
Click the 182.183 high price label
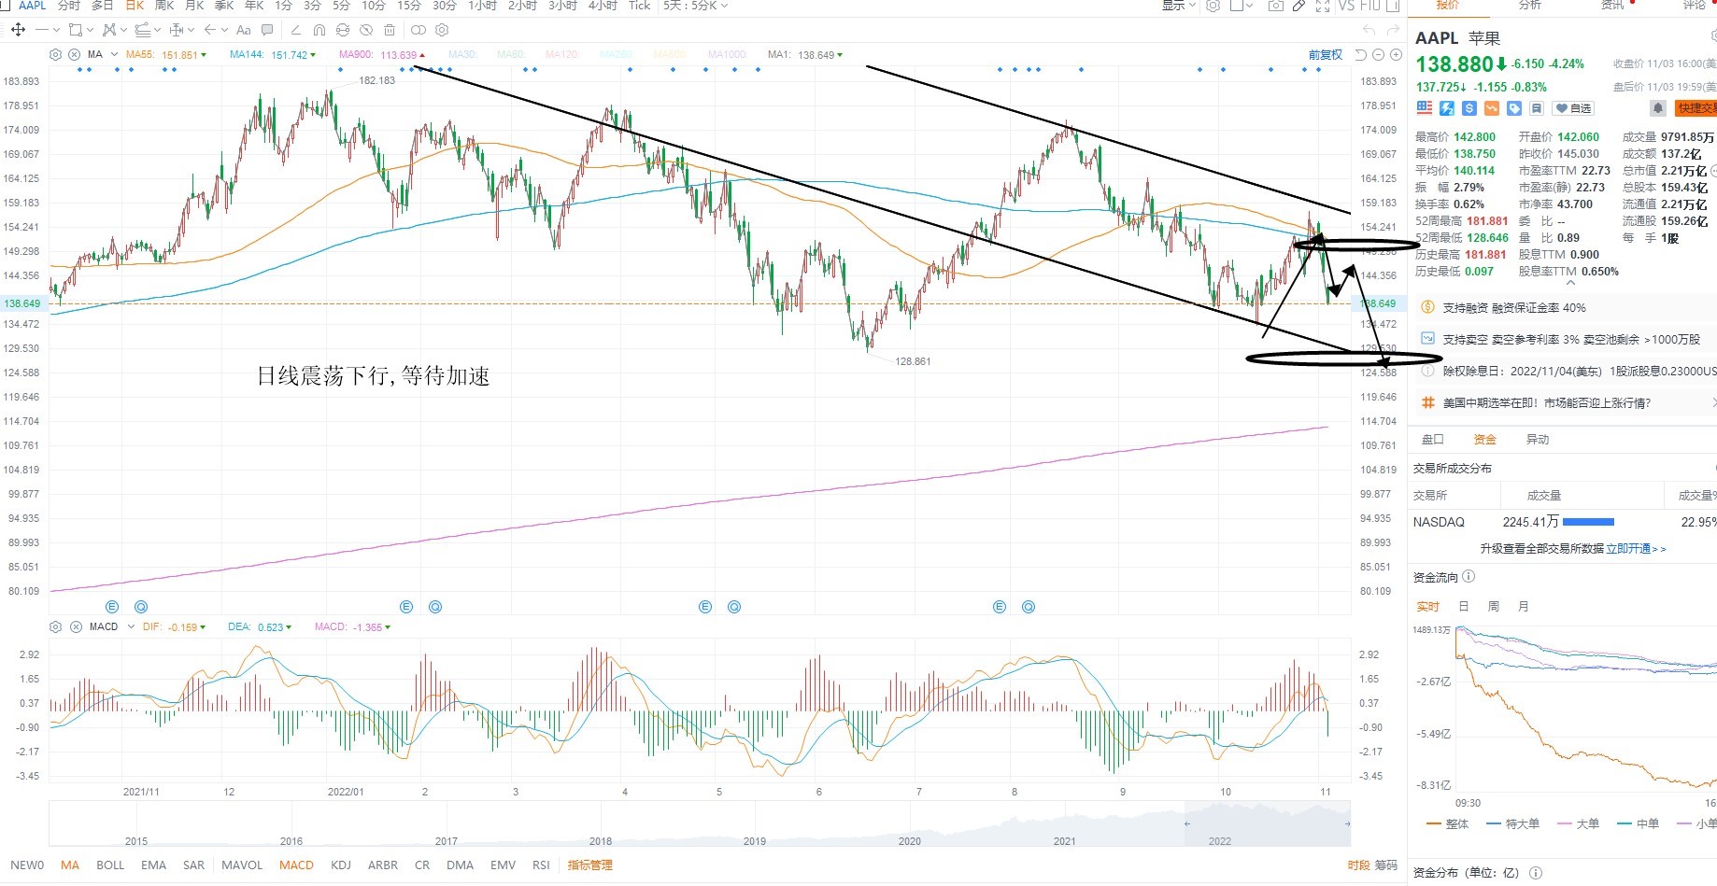tap(376, 81)
